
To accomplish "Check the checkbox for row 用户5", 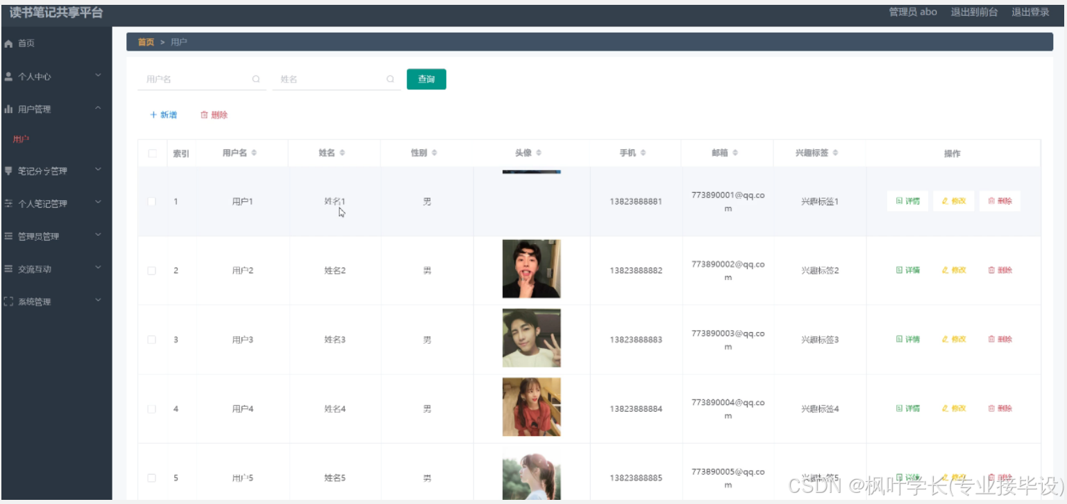I will 152,478.
